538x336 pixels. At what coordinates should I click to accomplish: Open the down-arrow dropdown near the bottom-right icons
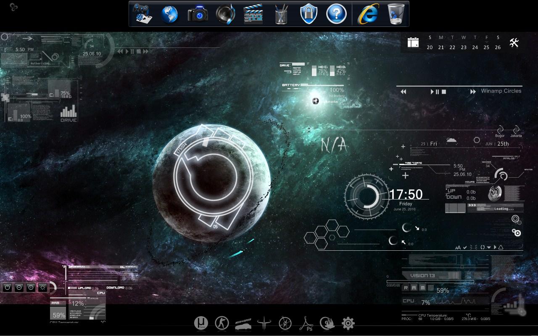[x=489, y=247]
